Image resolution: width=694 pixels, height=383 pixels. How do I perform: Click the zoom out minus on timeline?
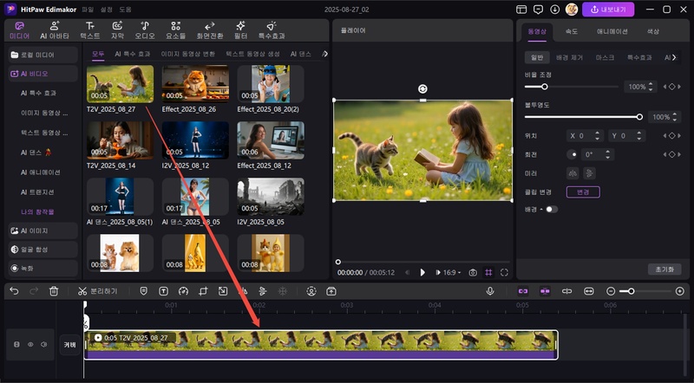(611, 291)
